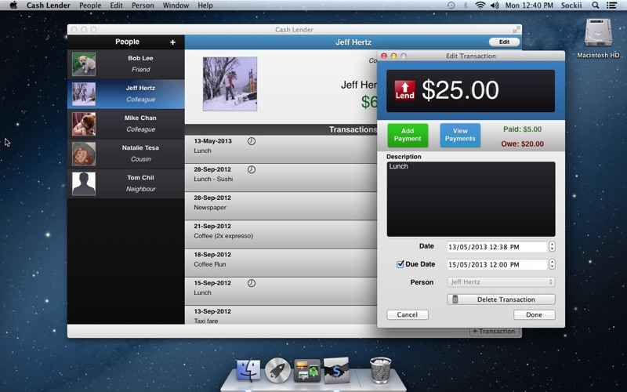This screenshot has height=392, width=627.
Task: Click the fullscreen arrows on Cash Lender window
Action: (x=516, y=29)
